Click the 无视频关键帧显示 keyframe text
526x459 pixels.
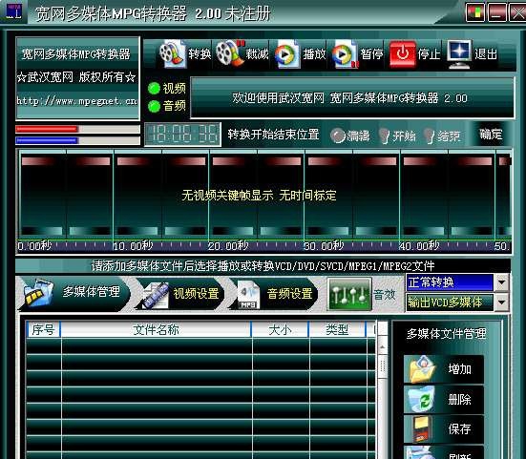pos(227,195)
